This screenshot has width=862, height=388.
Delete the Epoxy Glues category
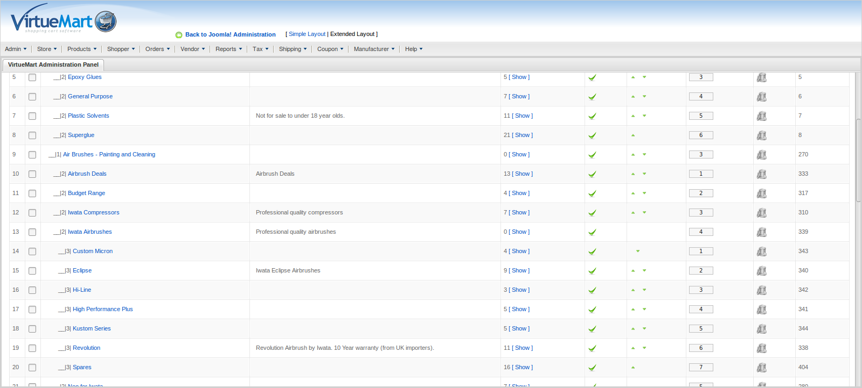point(762,77)
